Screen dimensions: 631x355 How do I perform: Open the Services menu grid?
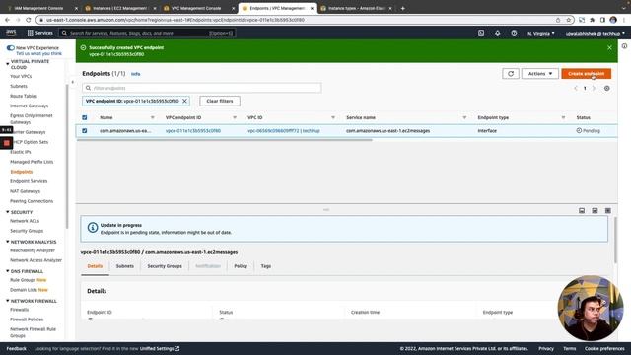tap(39, 33)
